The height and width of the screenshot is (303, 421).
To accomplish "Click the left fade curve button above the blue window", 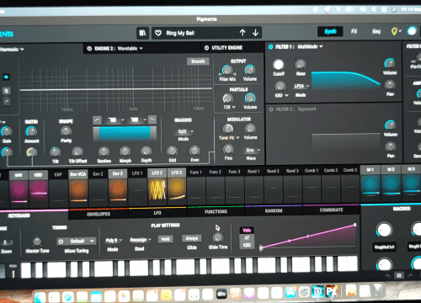I will pyautogui.click(x=97, y=120).
